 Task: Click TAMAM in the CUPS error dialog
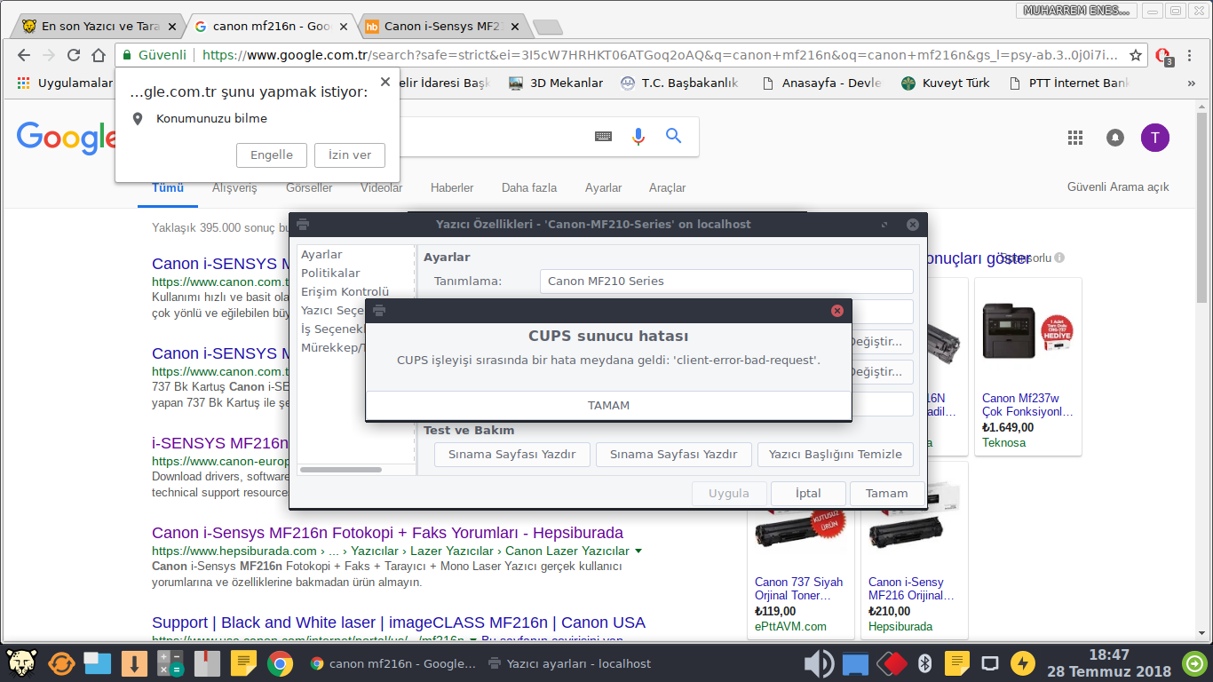coord(608,405)
